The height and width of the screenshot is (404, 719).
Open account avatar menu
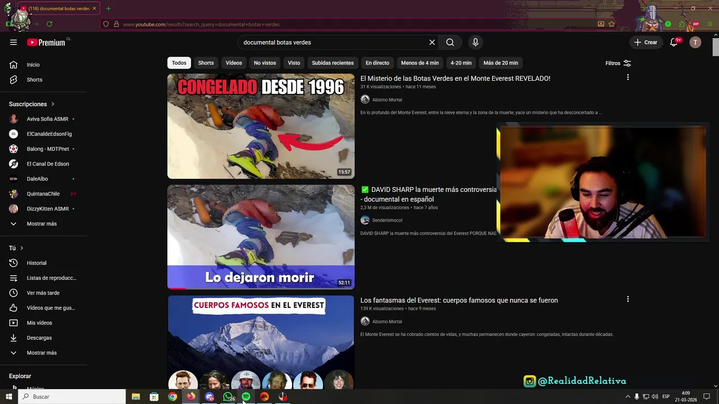click(695, 42)
